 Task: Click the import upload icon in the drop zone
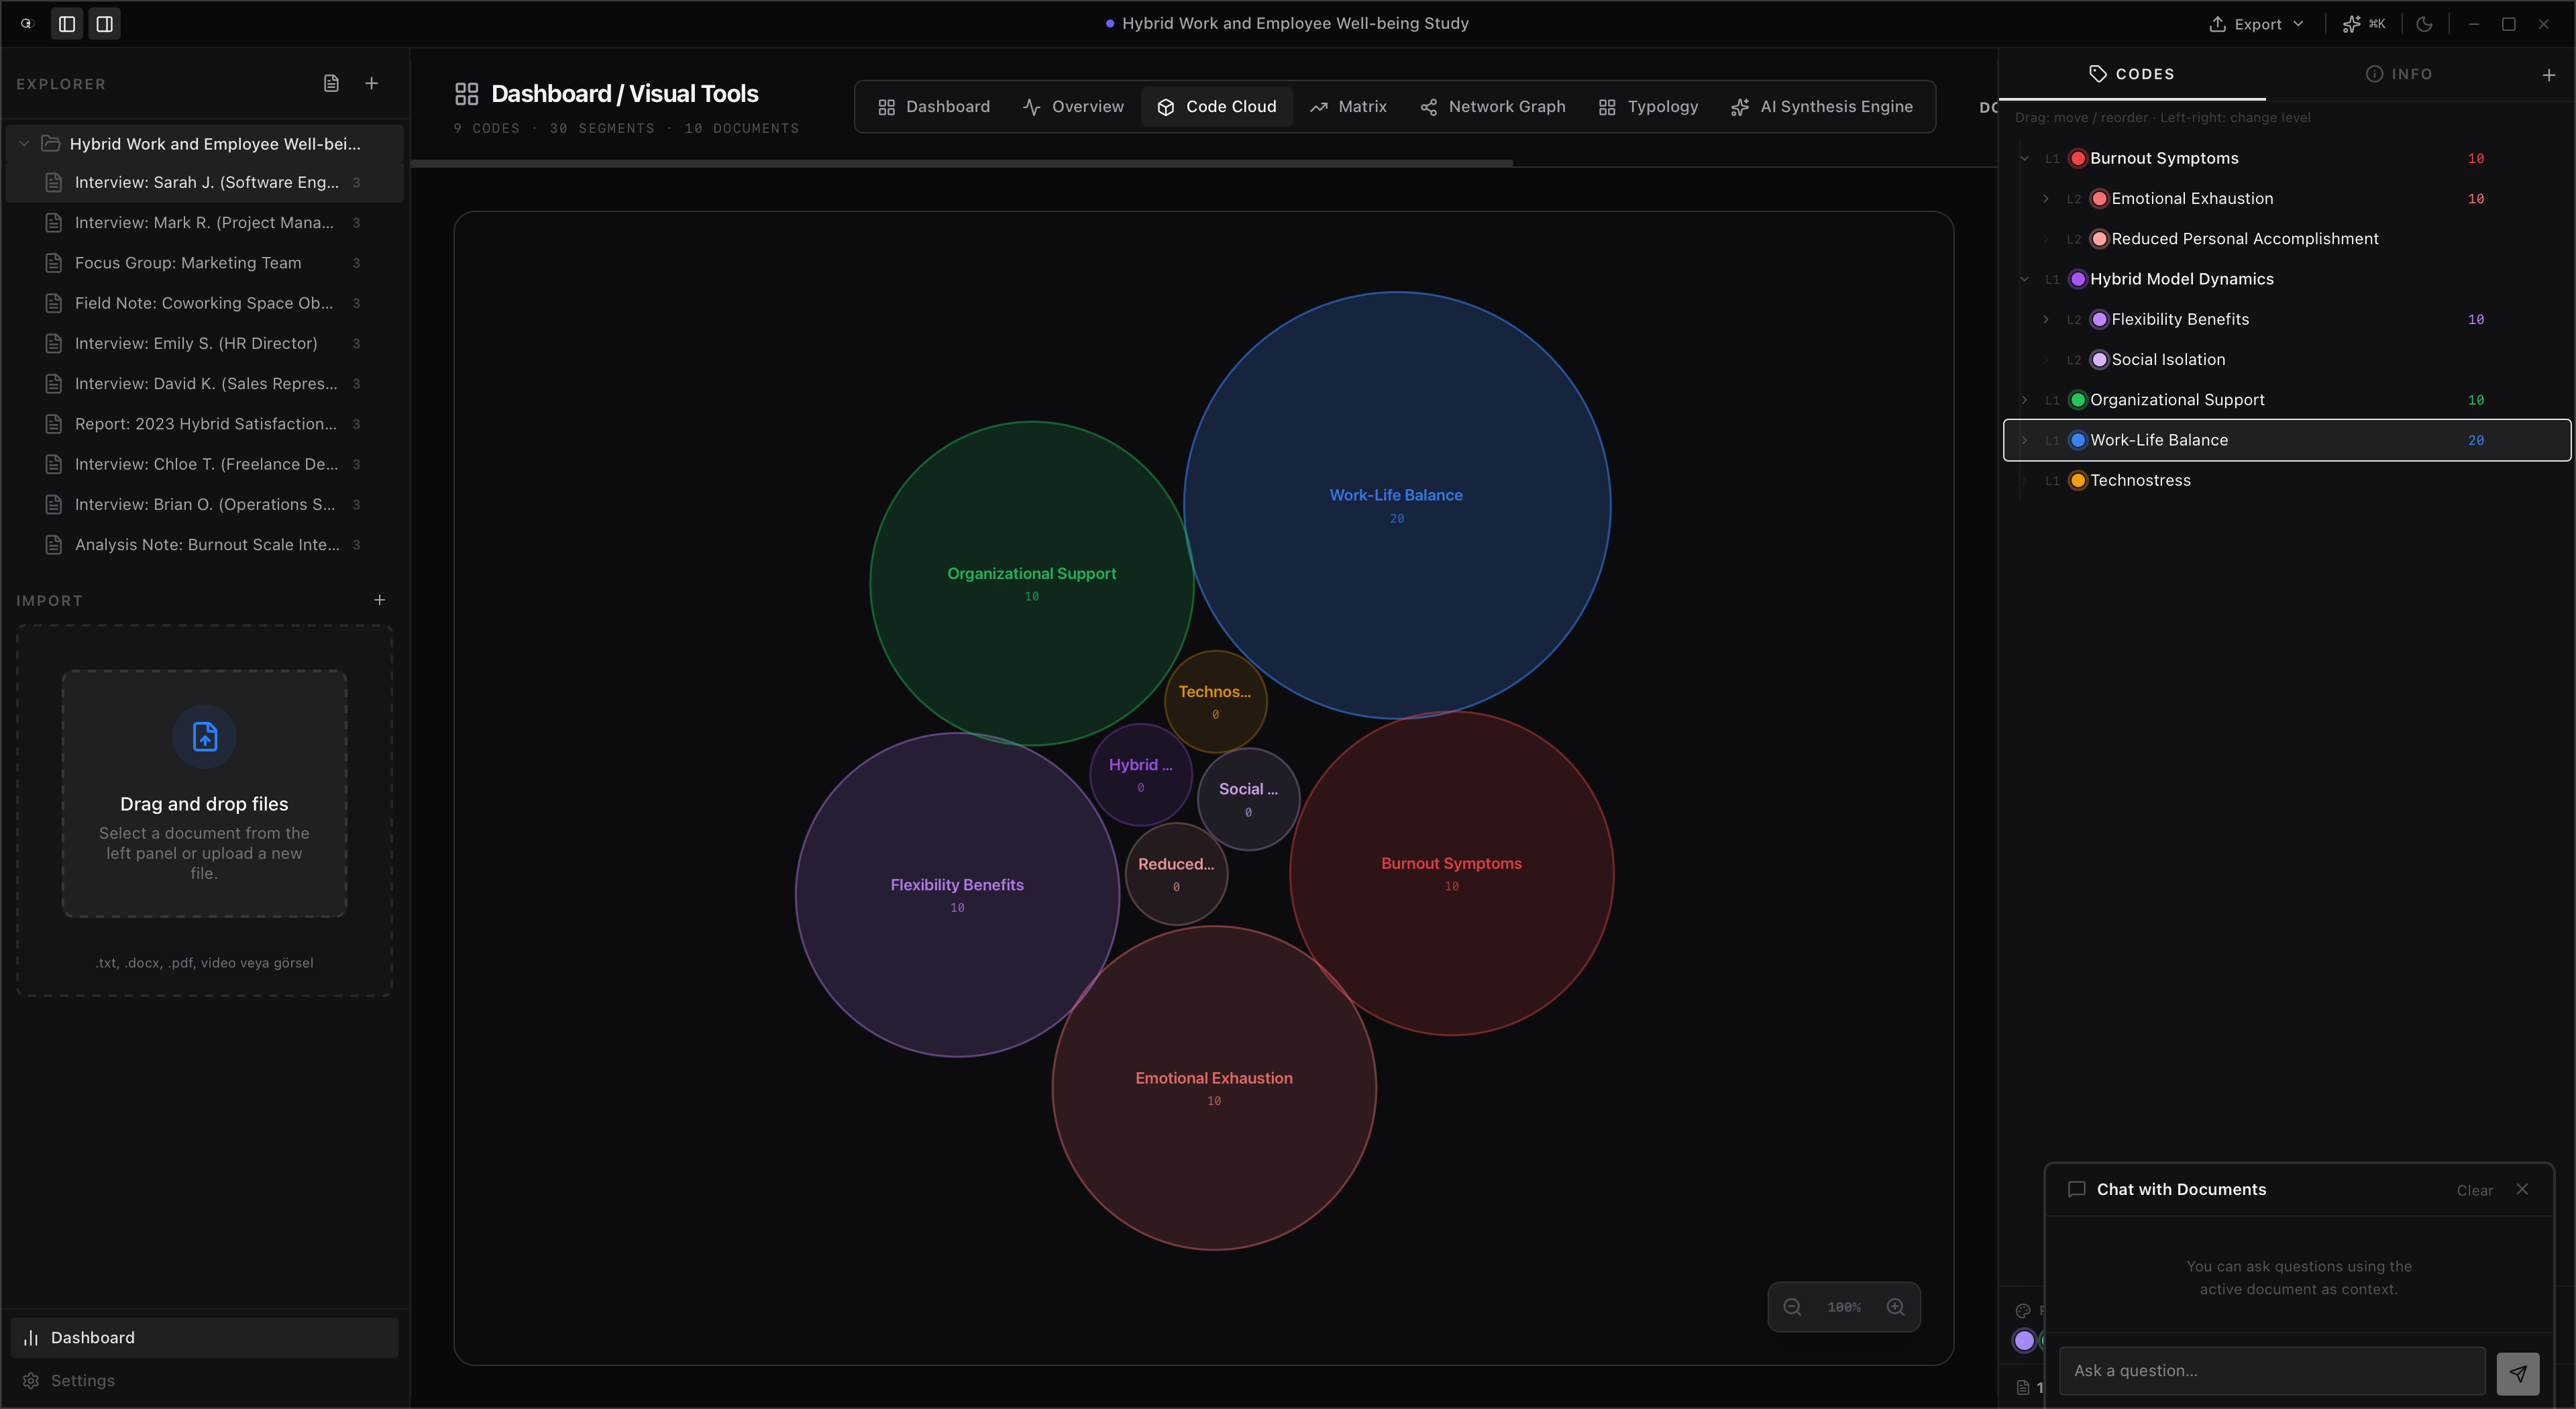204,737
